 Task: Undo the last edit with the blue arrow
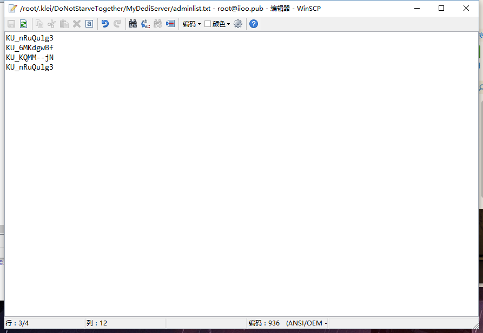tap(105, 24)
